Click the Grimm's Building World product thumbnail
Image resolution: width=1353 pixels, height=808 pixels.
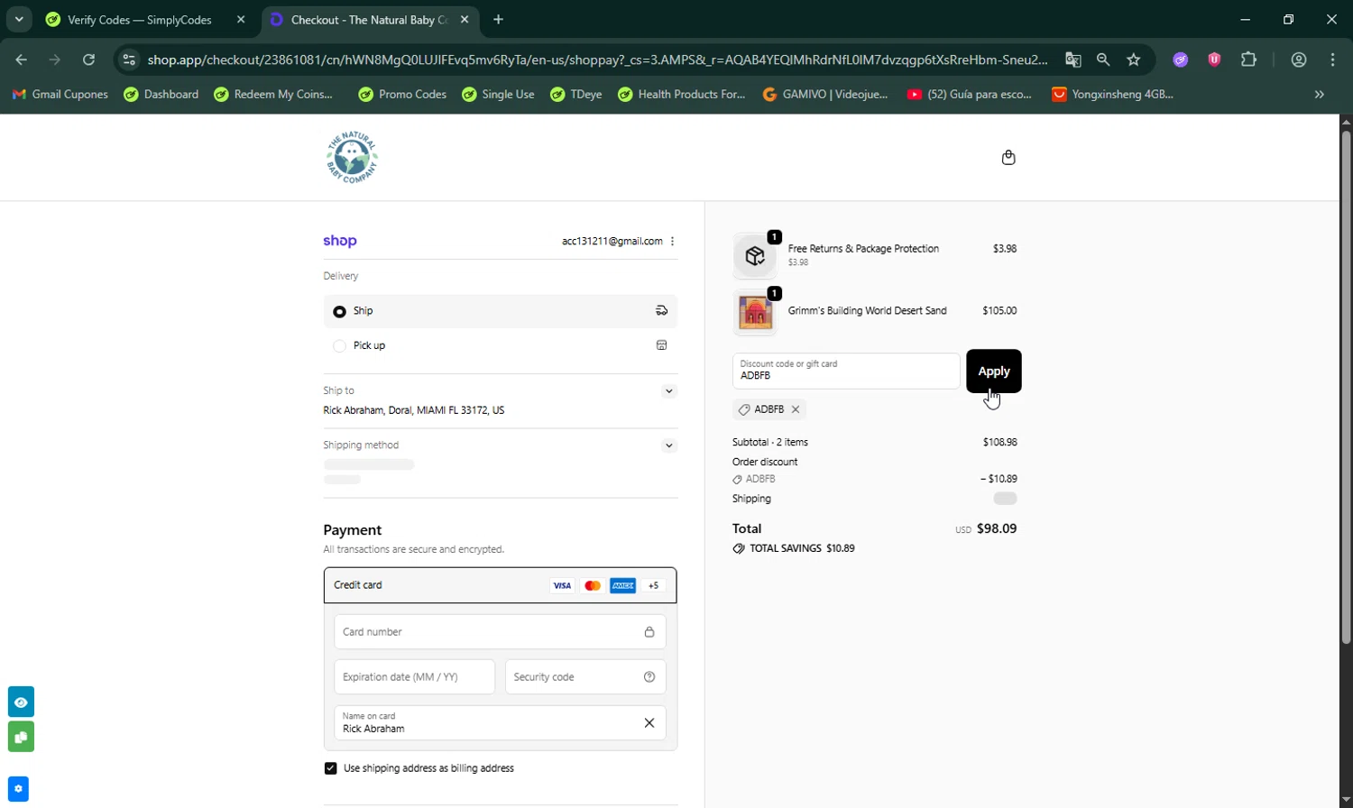755,312
